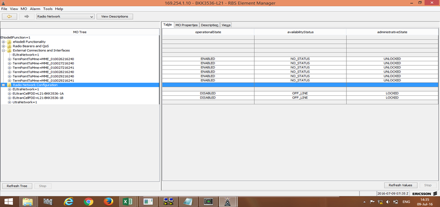Image resolution: width=440 pixels, height=207 pixels.
Task: Open the brick wall firewall taskbar icon
Action: 48,201
